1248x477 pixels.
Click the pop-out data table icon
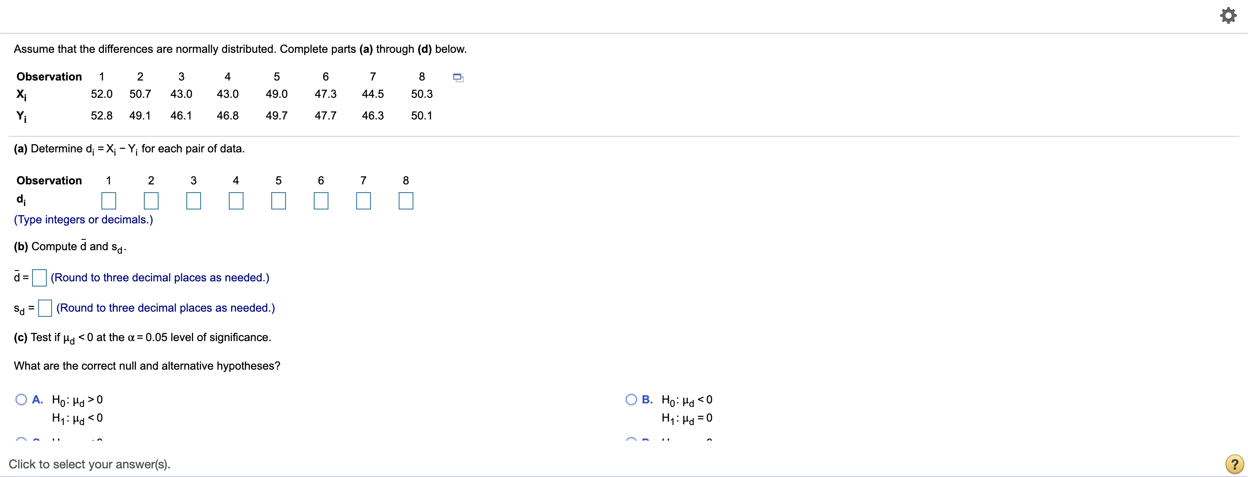tap(458, 78)
